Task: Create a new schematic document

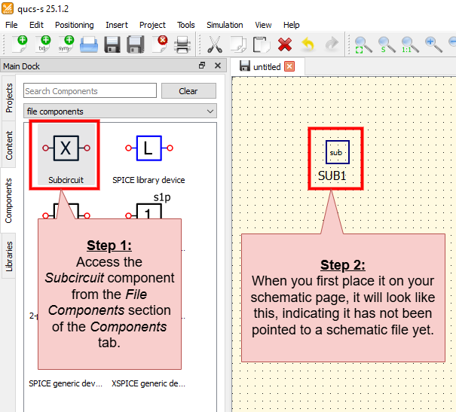Action: pyautogui.click(x=20, y=44)
